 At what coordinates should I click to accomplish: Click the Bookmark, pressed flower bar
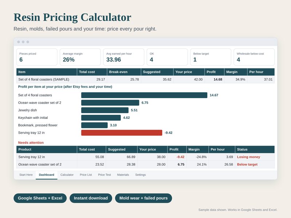95,125
